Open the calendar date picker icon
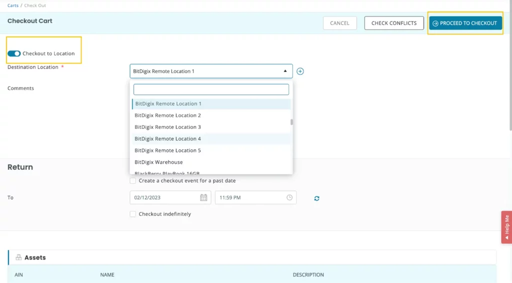This screenshot has height=283, width=512. (x=203, y=198)
